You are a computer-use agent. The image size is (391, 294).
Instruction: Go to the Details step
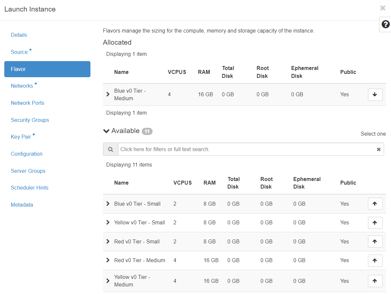(19, 35)
